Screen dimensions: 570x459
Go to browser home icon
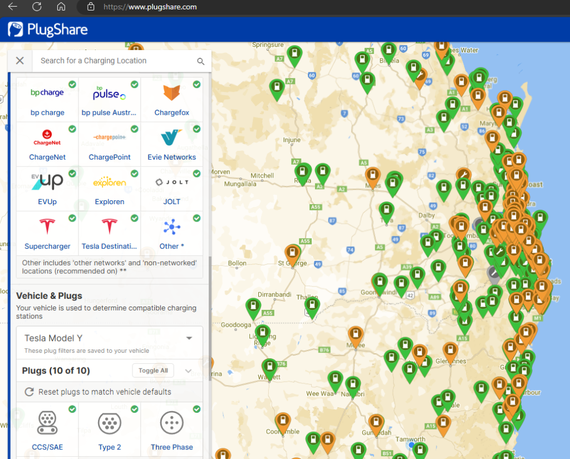pos(61,7)
